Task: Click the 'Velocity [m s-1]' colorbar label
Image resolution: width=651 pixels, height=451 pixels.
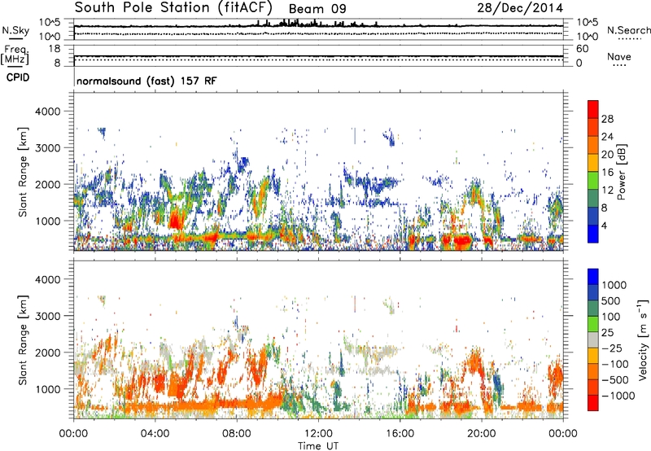Action: click(x=643, y=339)
